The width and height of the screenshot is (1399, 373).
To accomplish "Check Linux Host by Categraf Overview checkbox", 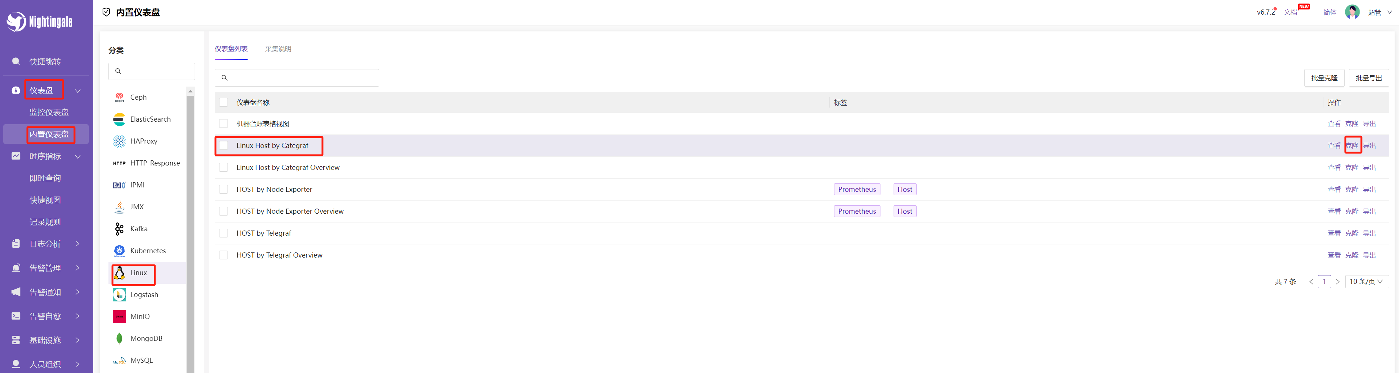I will pyautogui.click(x=224, y=167).
